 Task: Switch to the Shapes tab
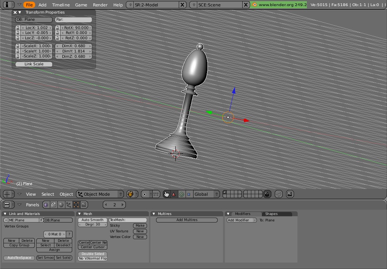coord(271,214)
